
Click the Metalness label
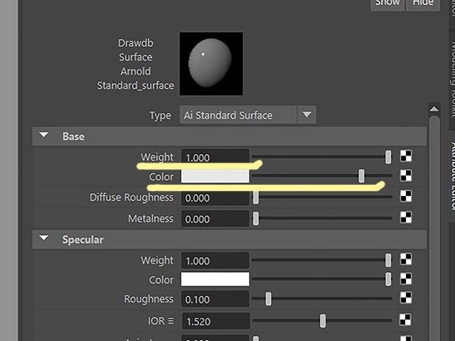[151, 219]
